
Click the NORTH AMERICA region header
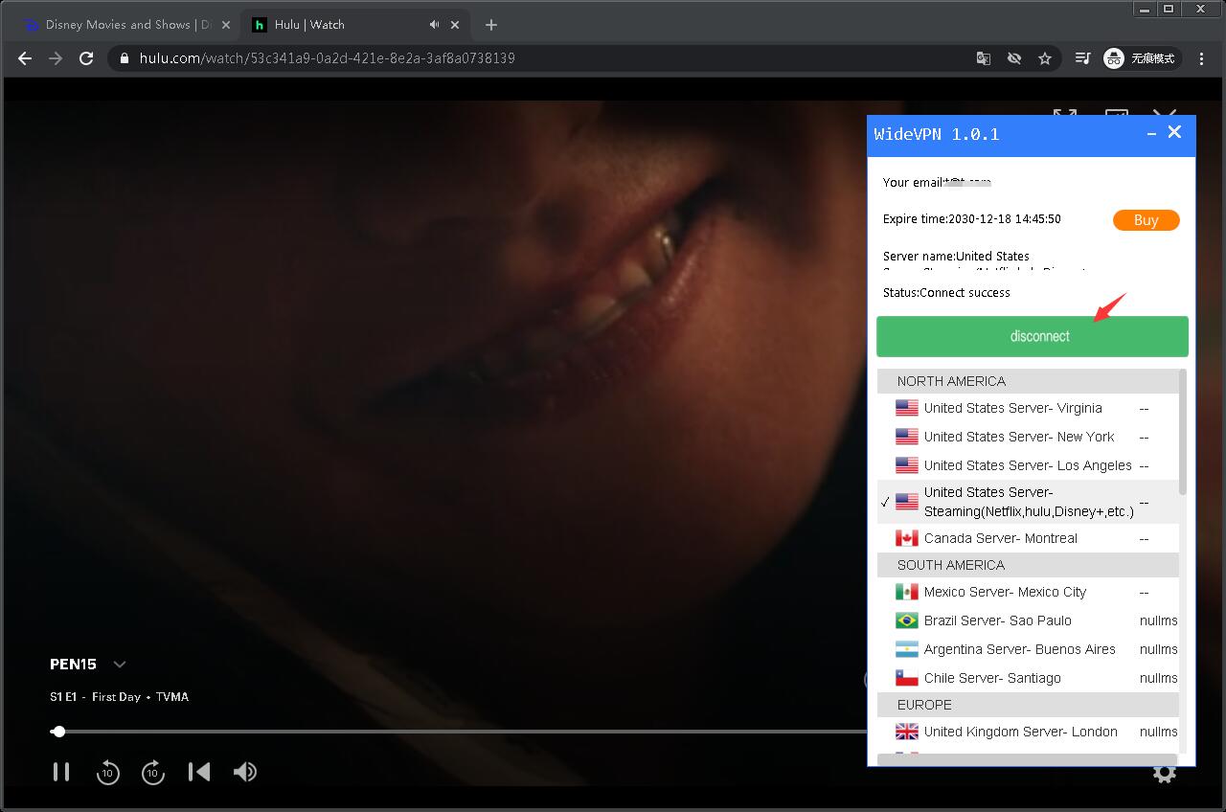point(1029,381)
